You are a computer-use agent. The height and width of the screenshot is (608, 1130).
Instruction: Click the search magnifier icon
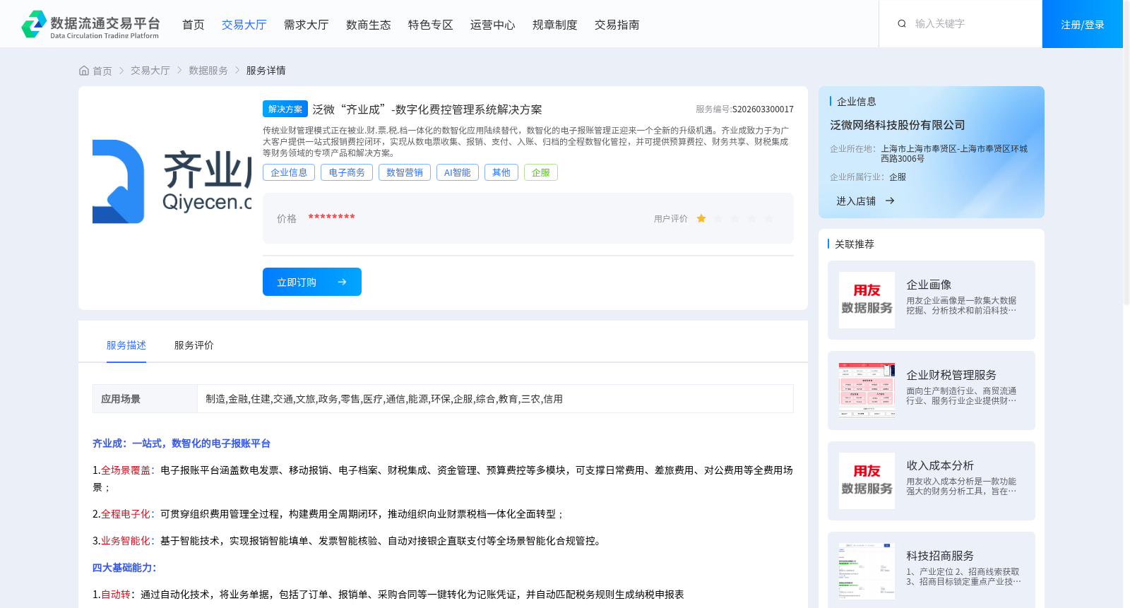902,23
